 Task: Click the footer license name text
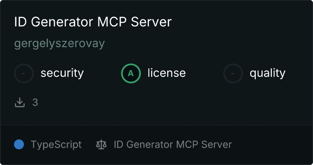173,144
